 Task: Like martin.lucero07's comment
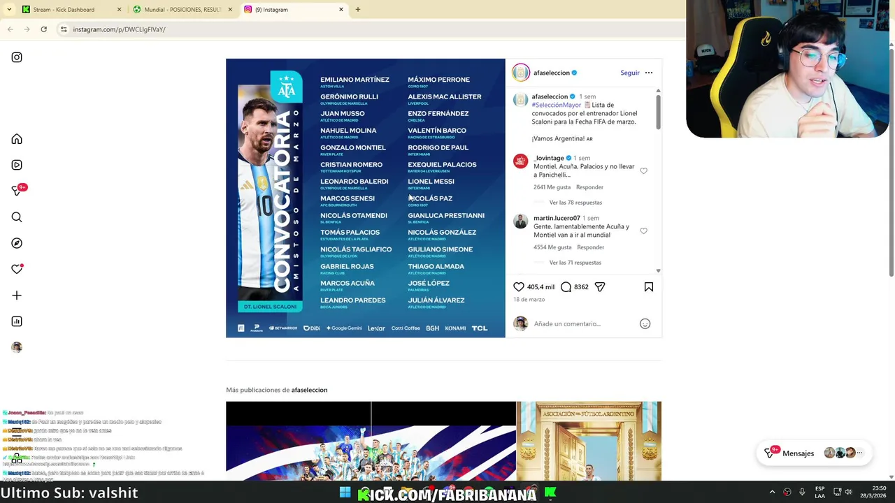(x=644, y=231)
